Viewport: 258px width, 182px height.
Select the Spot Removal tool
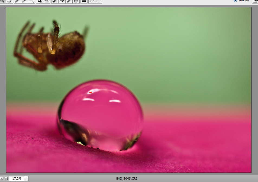coord(54,1)
